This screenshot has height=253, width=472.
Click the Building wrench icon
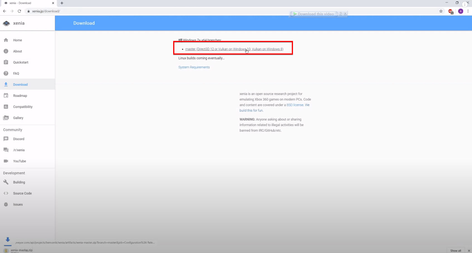(x=6, y=182)
